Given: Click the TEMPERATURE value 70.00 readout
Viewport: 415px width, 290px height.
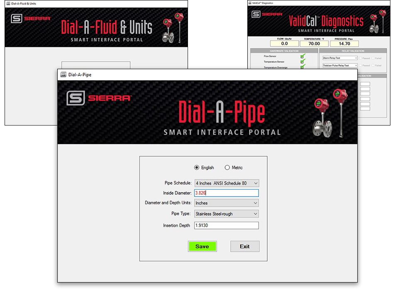Looking at the screenshot, I should pos(314,43).
